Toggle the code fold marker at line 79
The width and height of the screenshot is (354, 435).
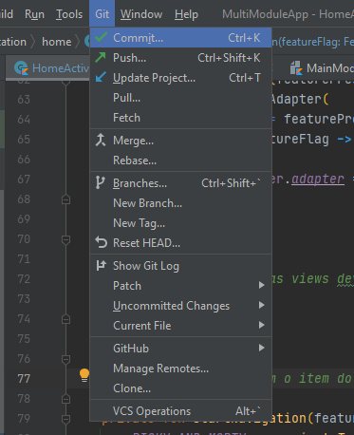point(65,419)
